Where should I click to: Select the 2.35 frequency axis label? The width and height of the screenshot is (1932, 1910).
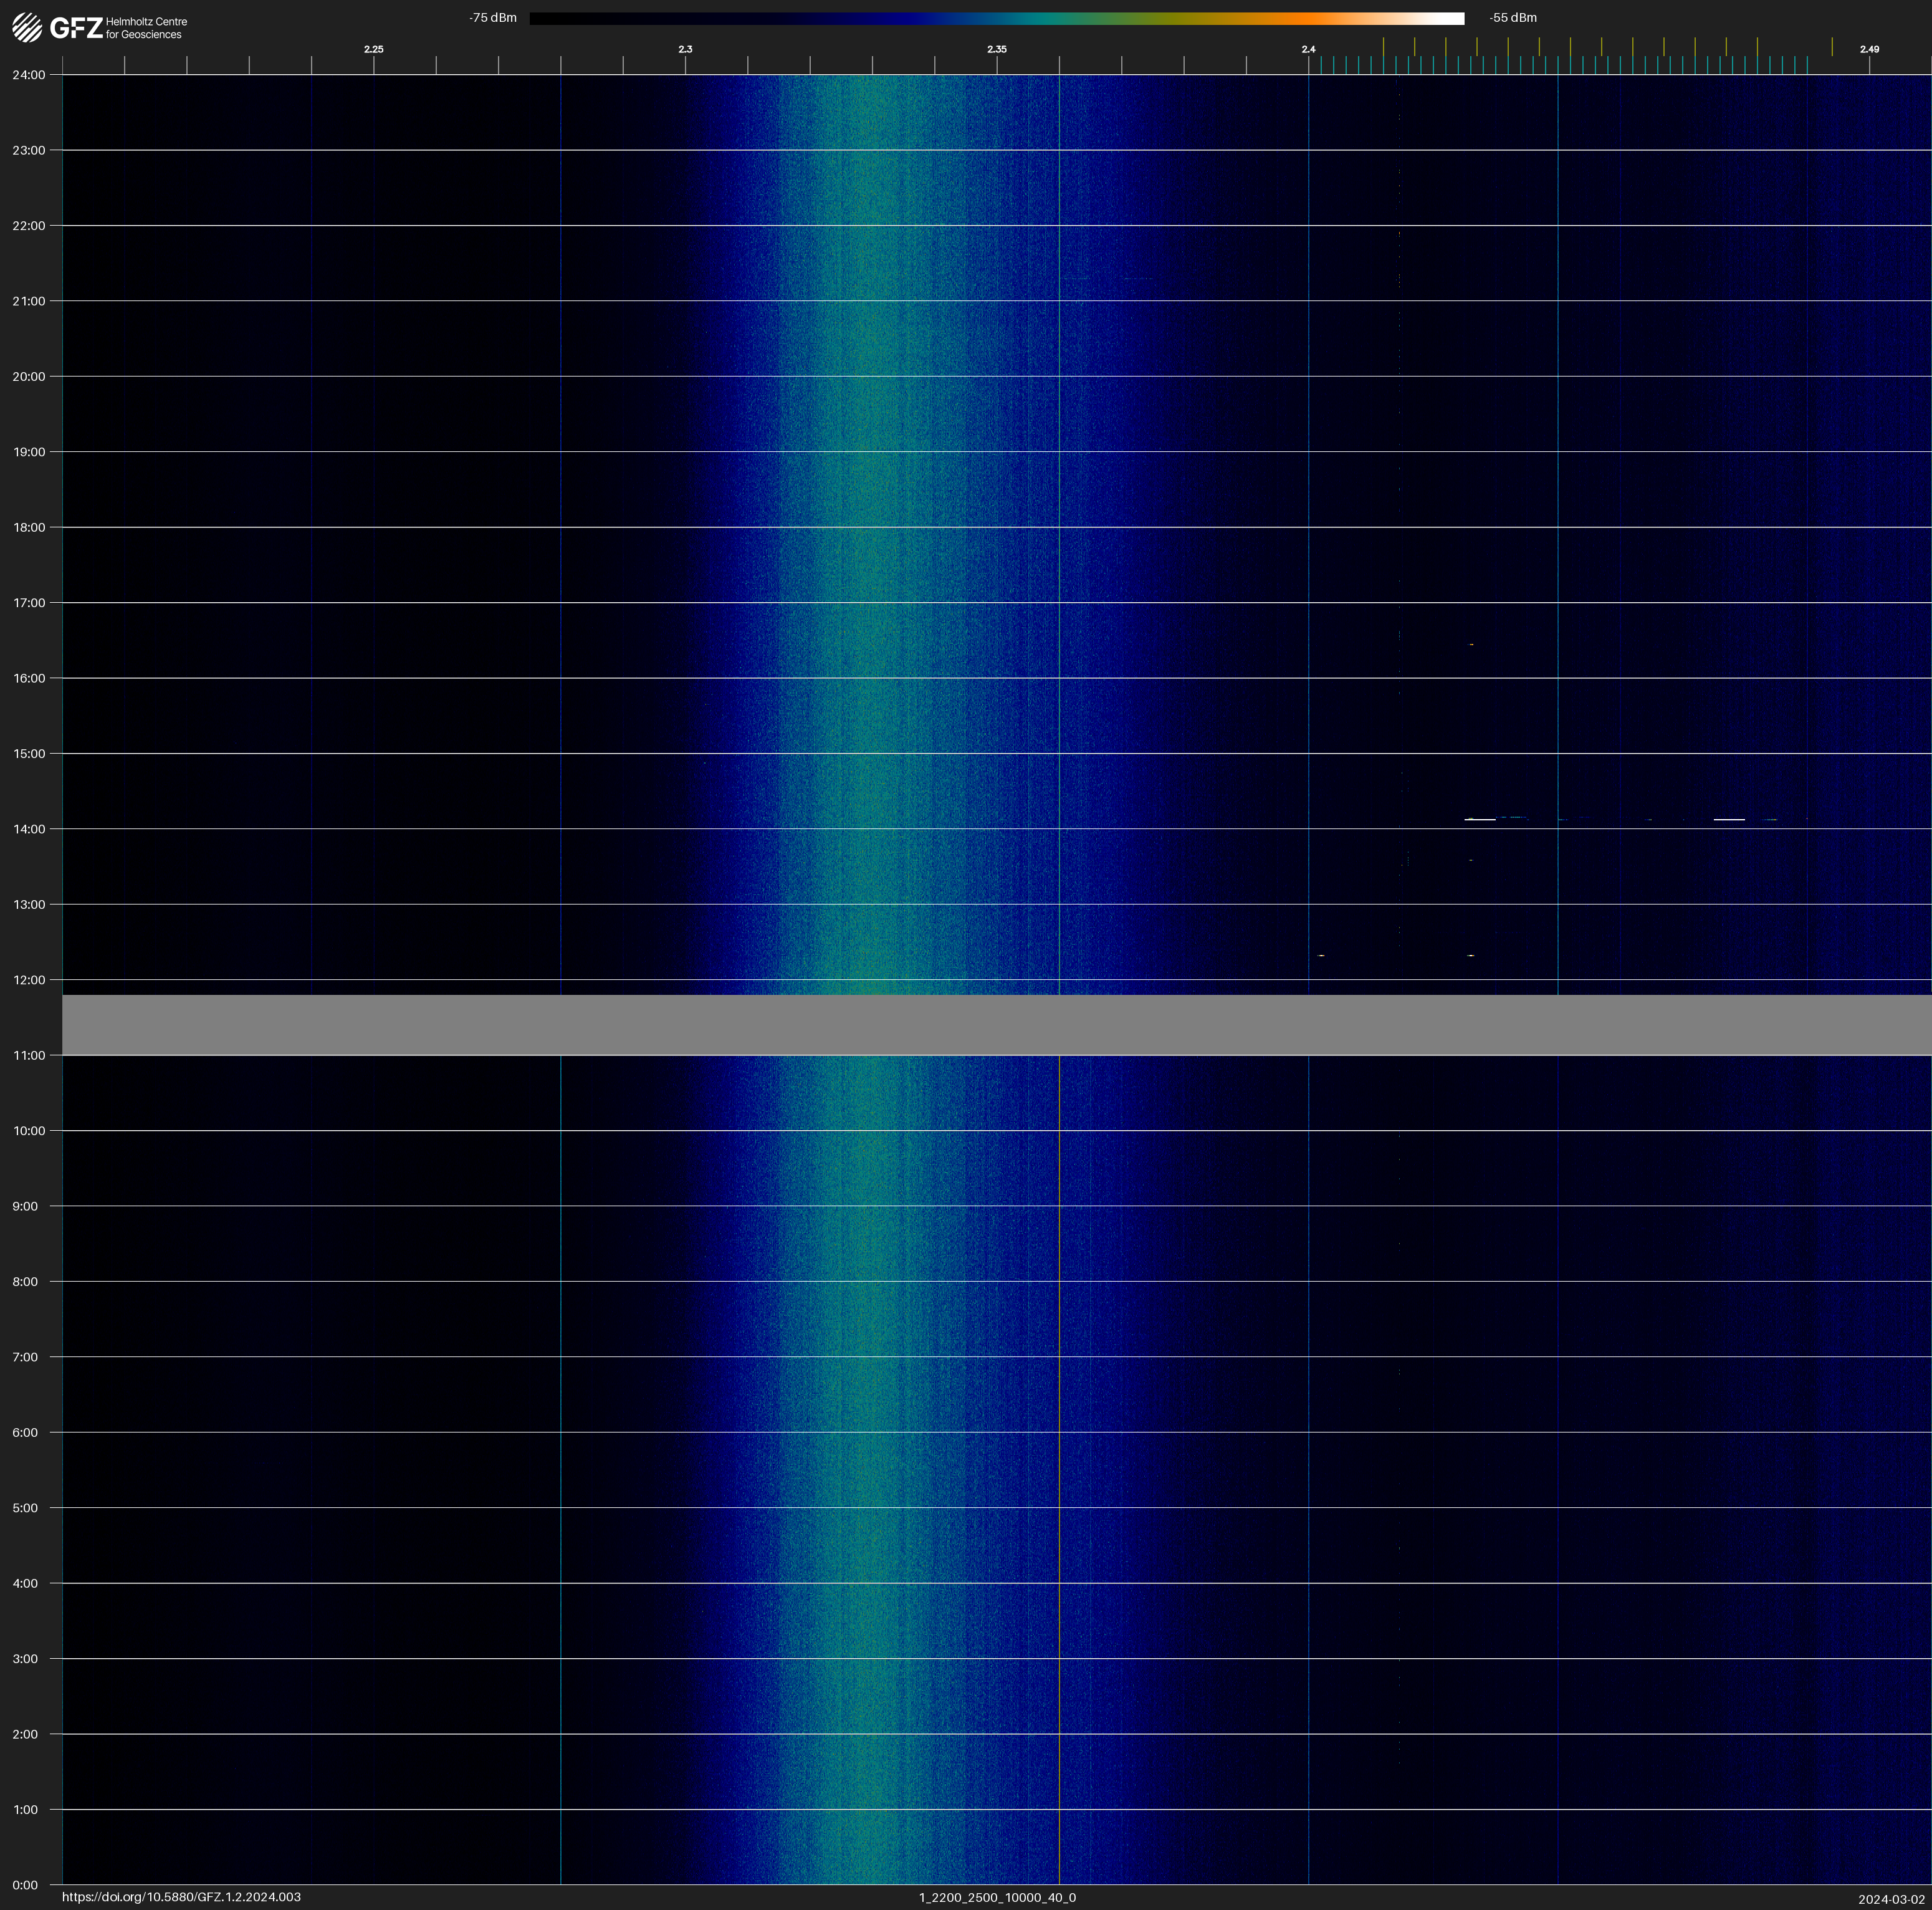click(x=996, y=49)
